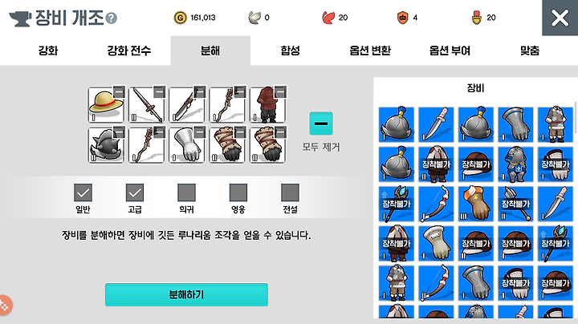Enable the 전설 rarity checkbox
Viewport: 578px width, 324px height.
(x=290, y=192)
